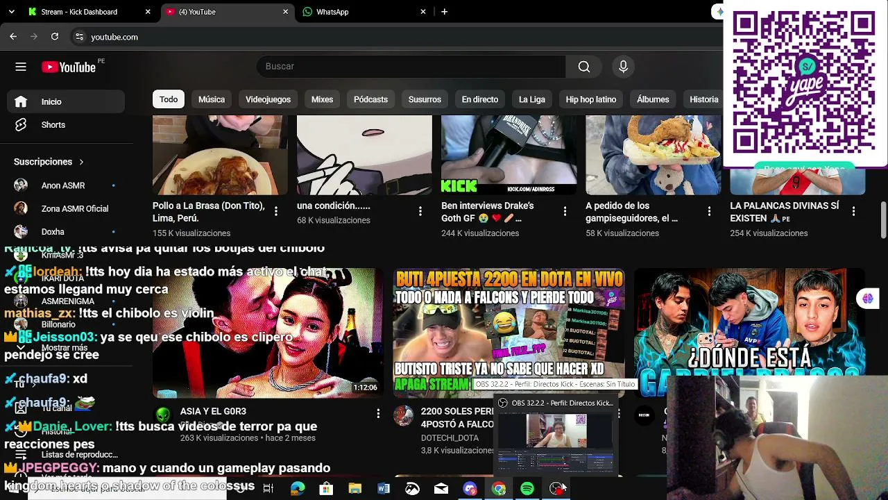Select the Hip hop latino filter chip
This screenshot has height=500, width=888.
pyautogui.click(x=591, y=99)
